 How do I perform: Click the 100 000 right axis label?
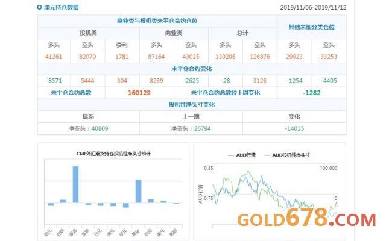(328, 168)
